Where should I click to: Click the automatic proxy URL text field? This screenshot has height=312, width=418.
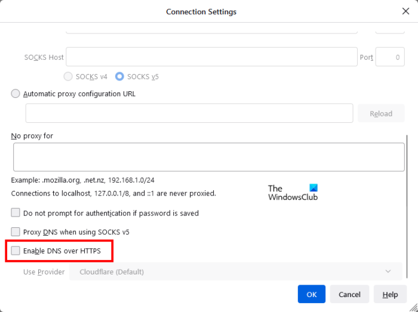coord(189,113)
